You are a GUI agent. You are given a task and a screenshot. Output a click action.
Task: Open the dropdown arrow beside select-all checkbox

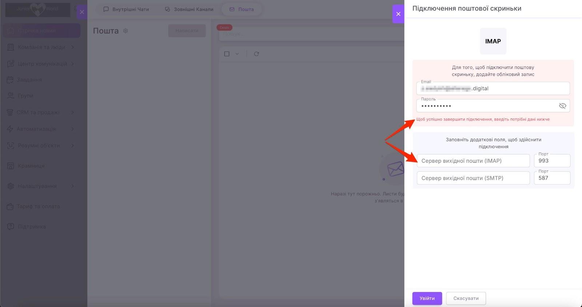pos(237,54)
